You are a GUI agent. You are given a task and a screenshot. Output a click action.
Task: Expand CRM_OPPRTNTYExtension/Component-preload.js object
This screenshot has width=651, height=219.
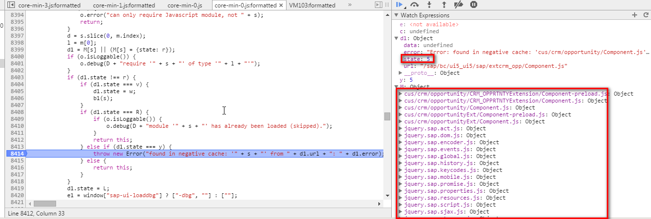[401, 94]
